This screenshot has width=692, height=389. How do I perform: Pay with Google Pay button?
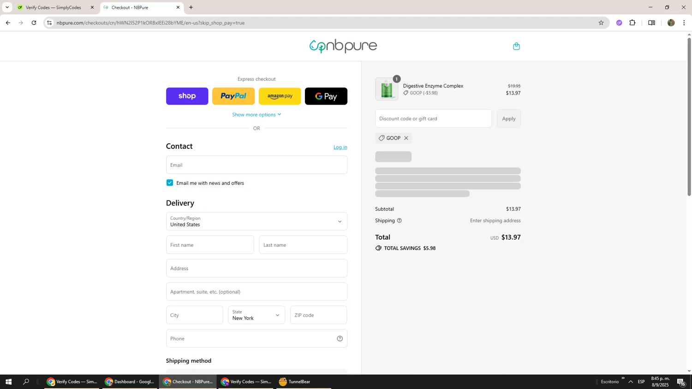click(x=326, y=96)
